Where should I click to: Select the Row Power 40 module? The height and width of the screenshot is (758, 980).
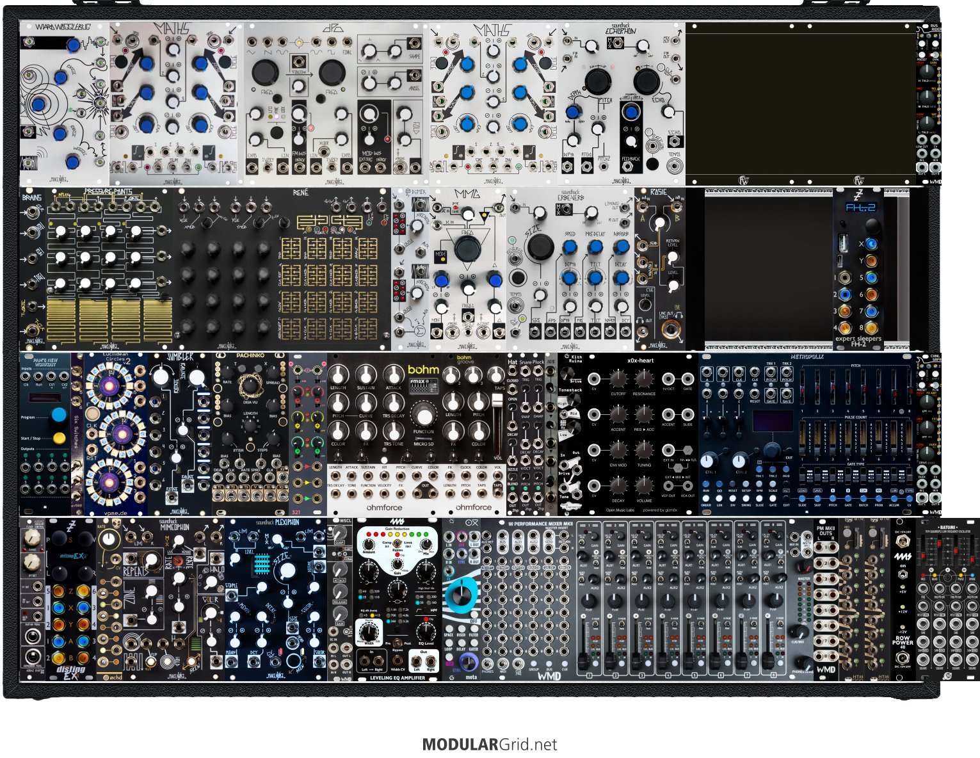point(903,599)
